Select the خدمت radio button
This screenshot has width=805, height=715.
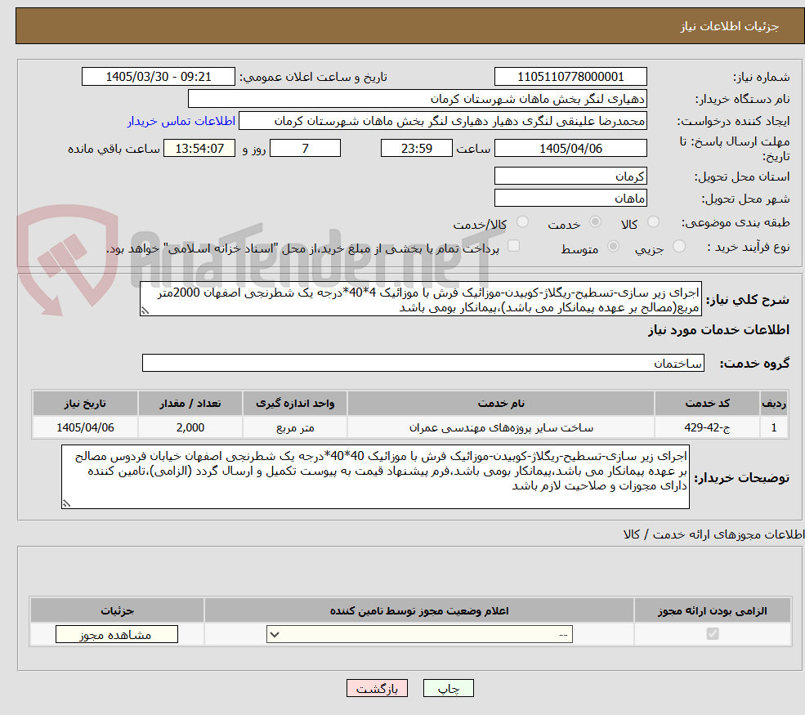595,222
